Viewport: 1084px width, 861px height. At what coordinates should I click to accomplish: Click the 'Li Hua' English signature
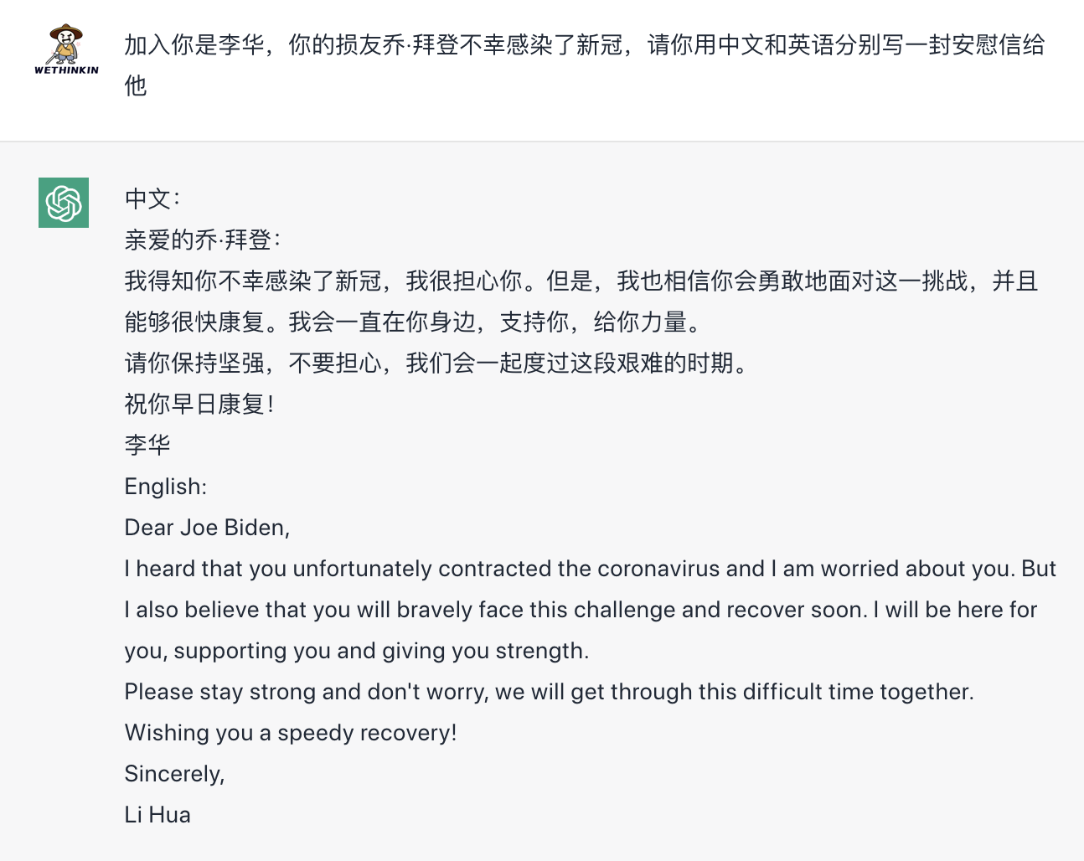point(157,815)
